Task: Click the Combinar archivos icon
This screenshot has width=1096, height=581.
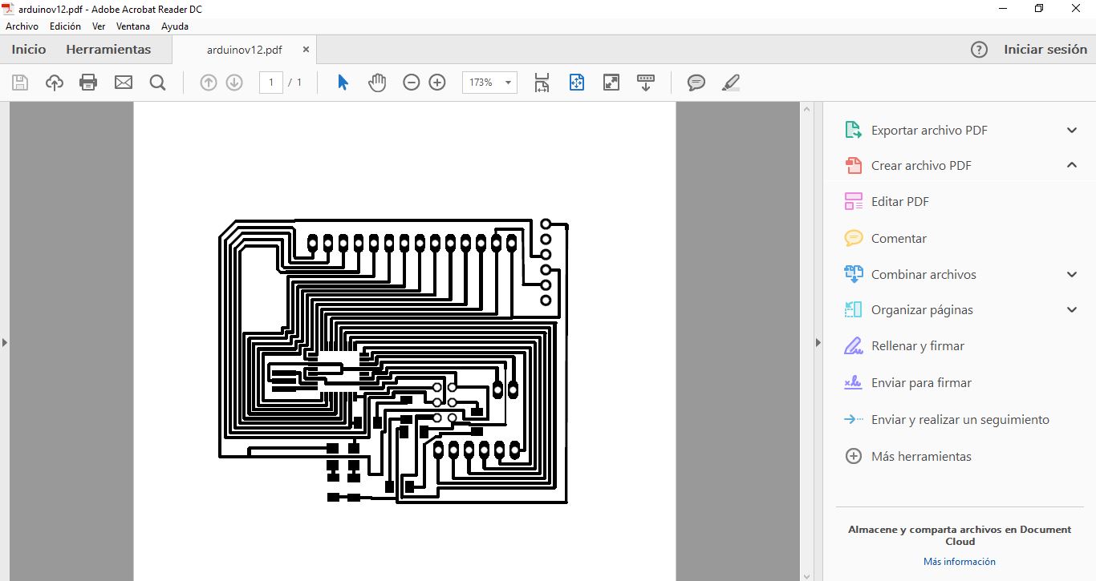Action: click(854, 274)
